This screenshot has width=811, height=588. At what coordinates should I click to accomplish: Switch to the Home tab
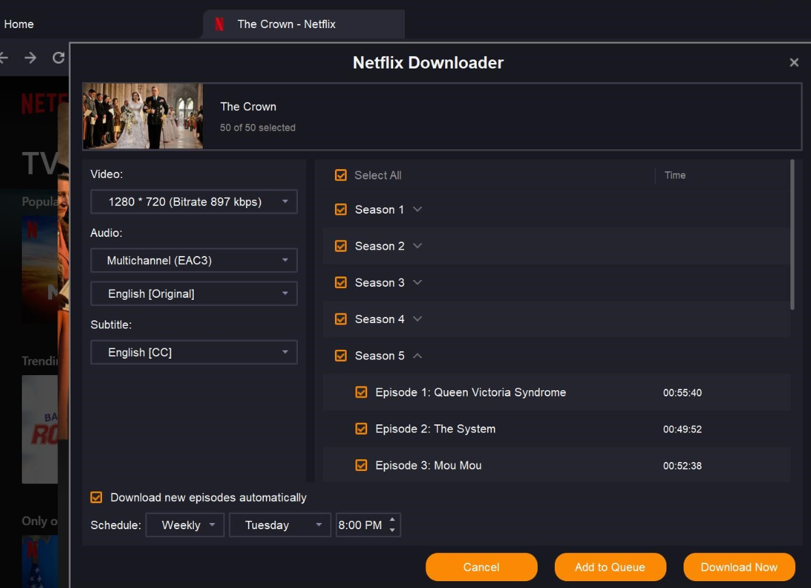tap(18, 24)
